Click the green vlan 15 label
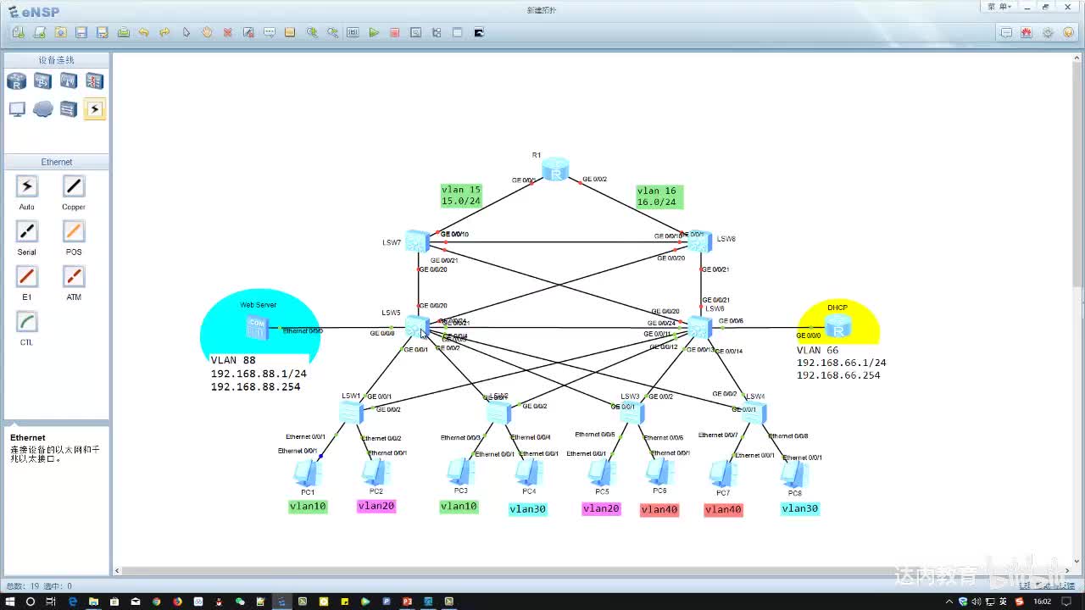The image size is (1085, 610). click(x=461, y=196)
